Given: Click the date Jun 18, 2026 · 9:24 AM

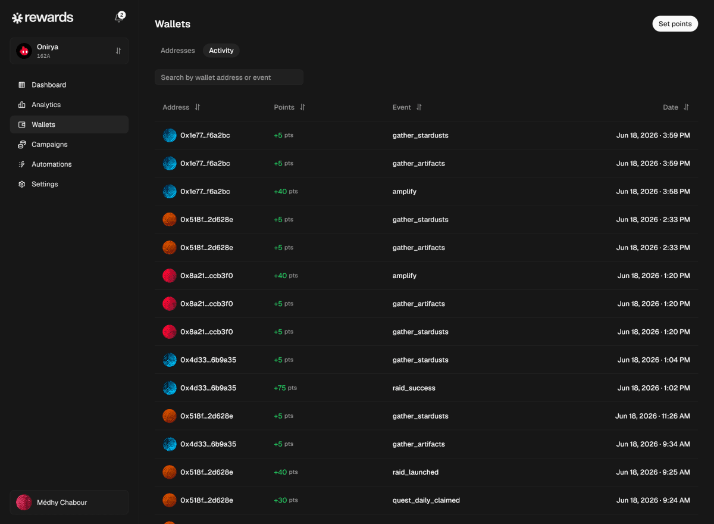Looking at the screenshot, I should [x=654, y=500].
